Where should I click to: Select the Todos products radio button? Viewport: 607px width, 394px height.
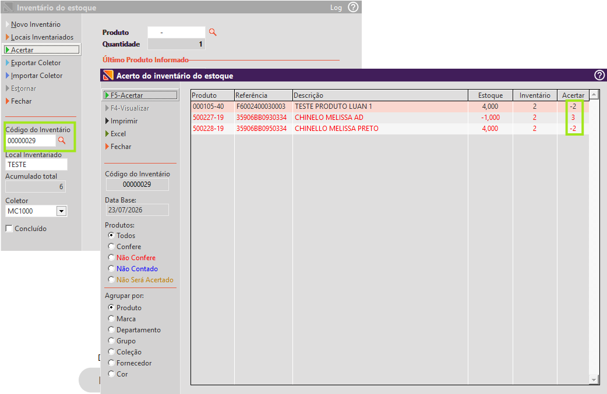click(111, 235)
